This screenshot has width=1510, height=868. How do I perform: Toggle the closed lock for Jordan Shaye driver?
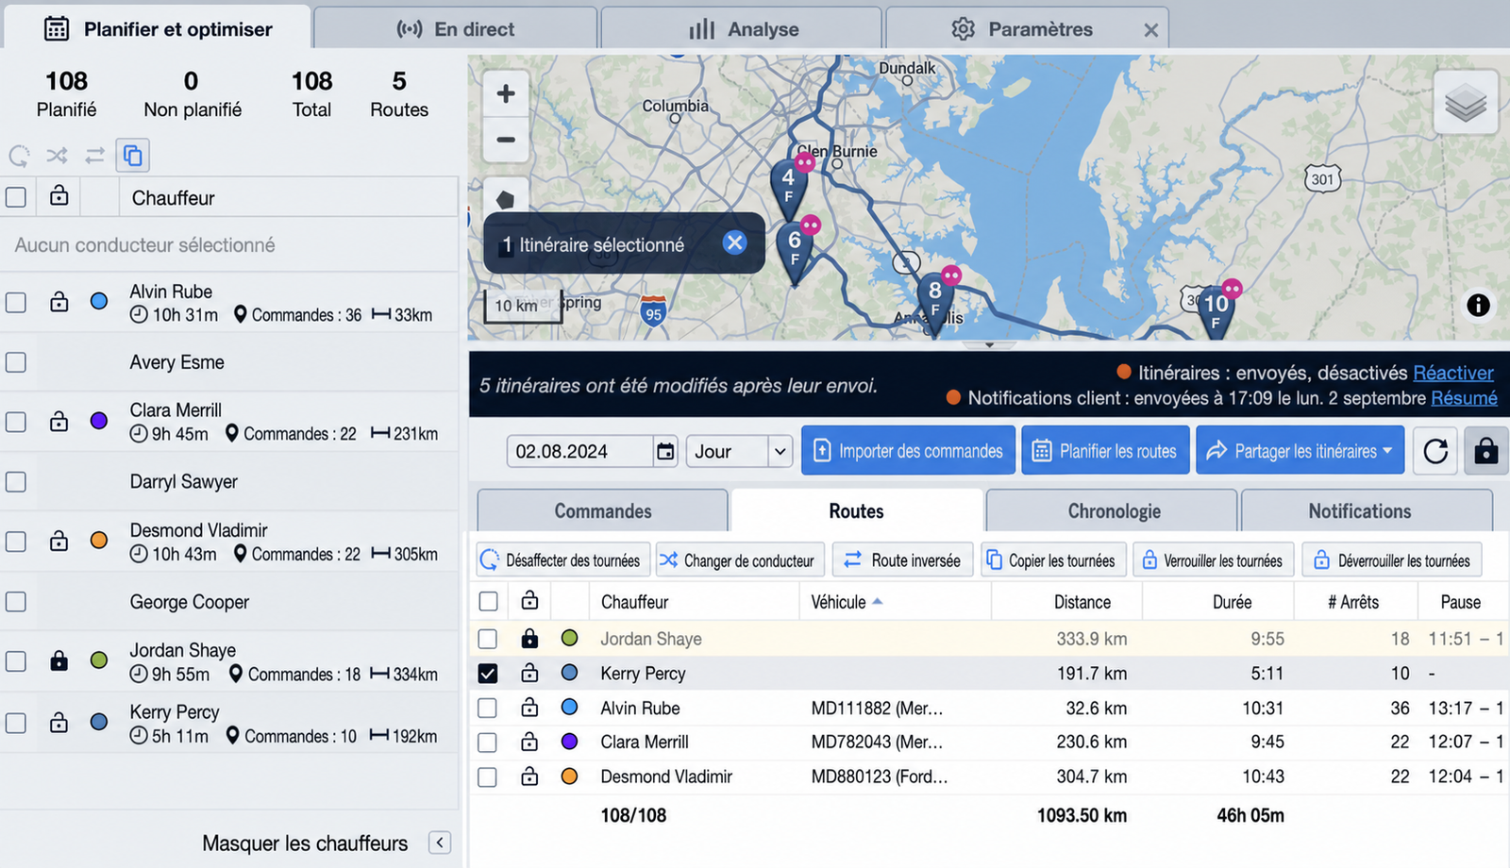pos(59,660)
